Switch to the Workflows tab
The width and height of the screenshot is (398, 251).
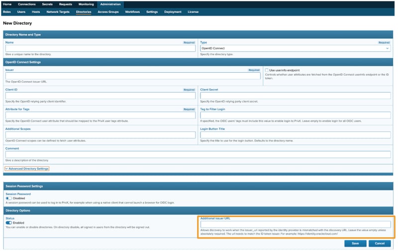point(132,11)
